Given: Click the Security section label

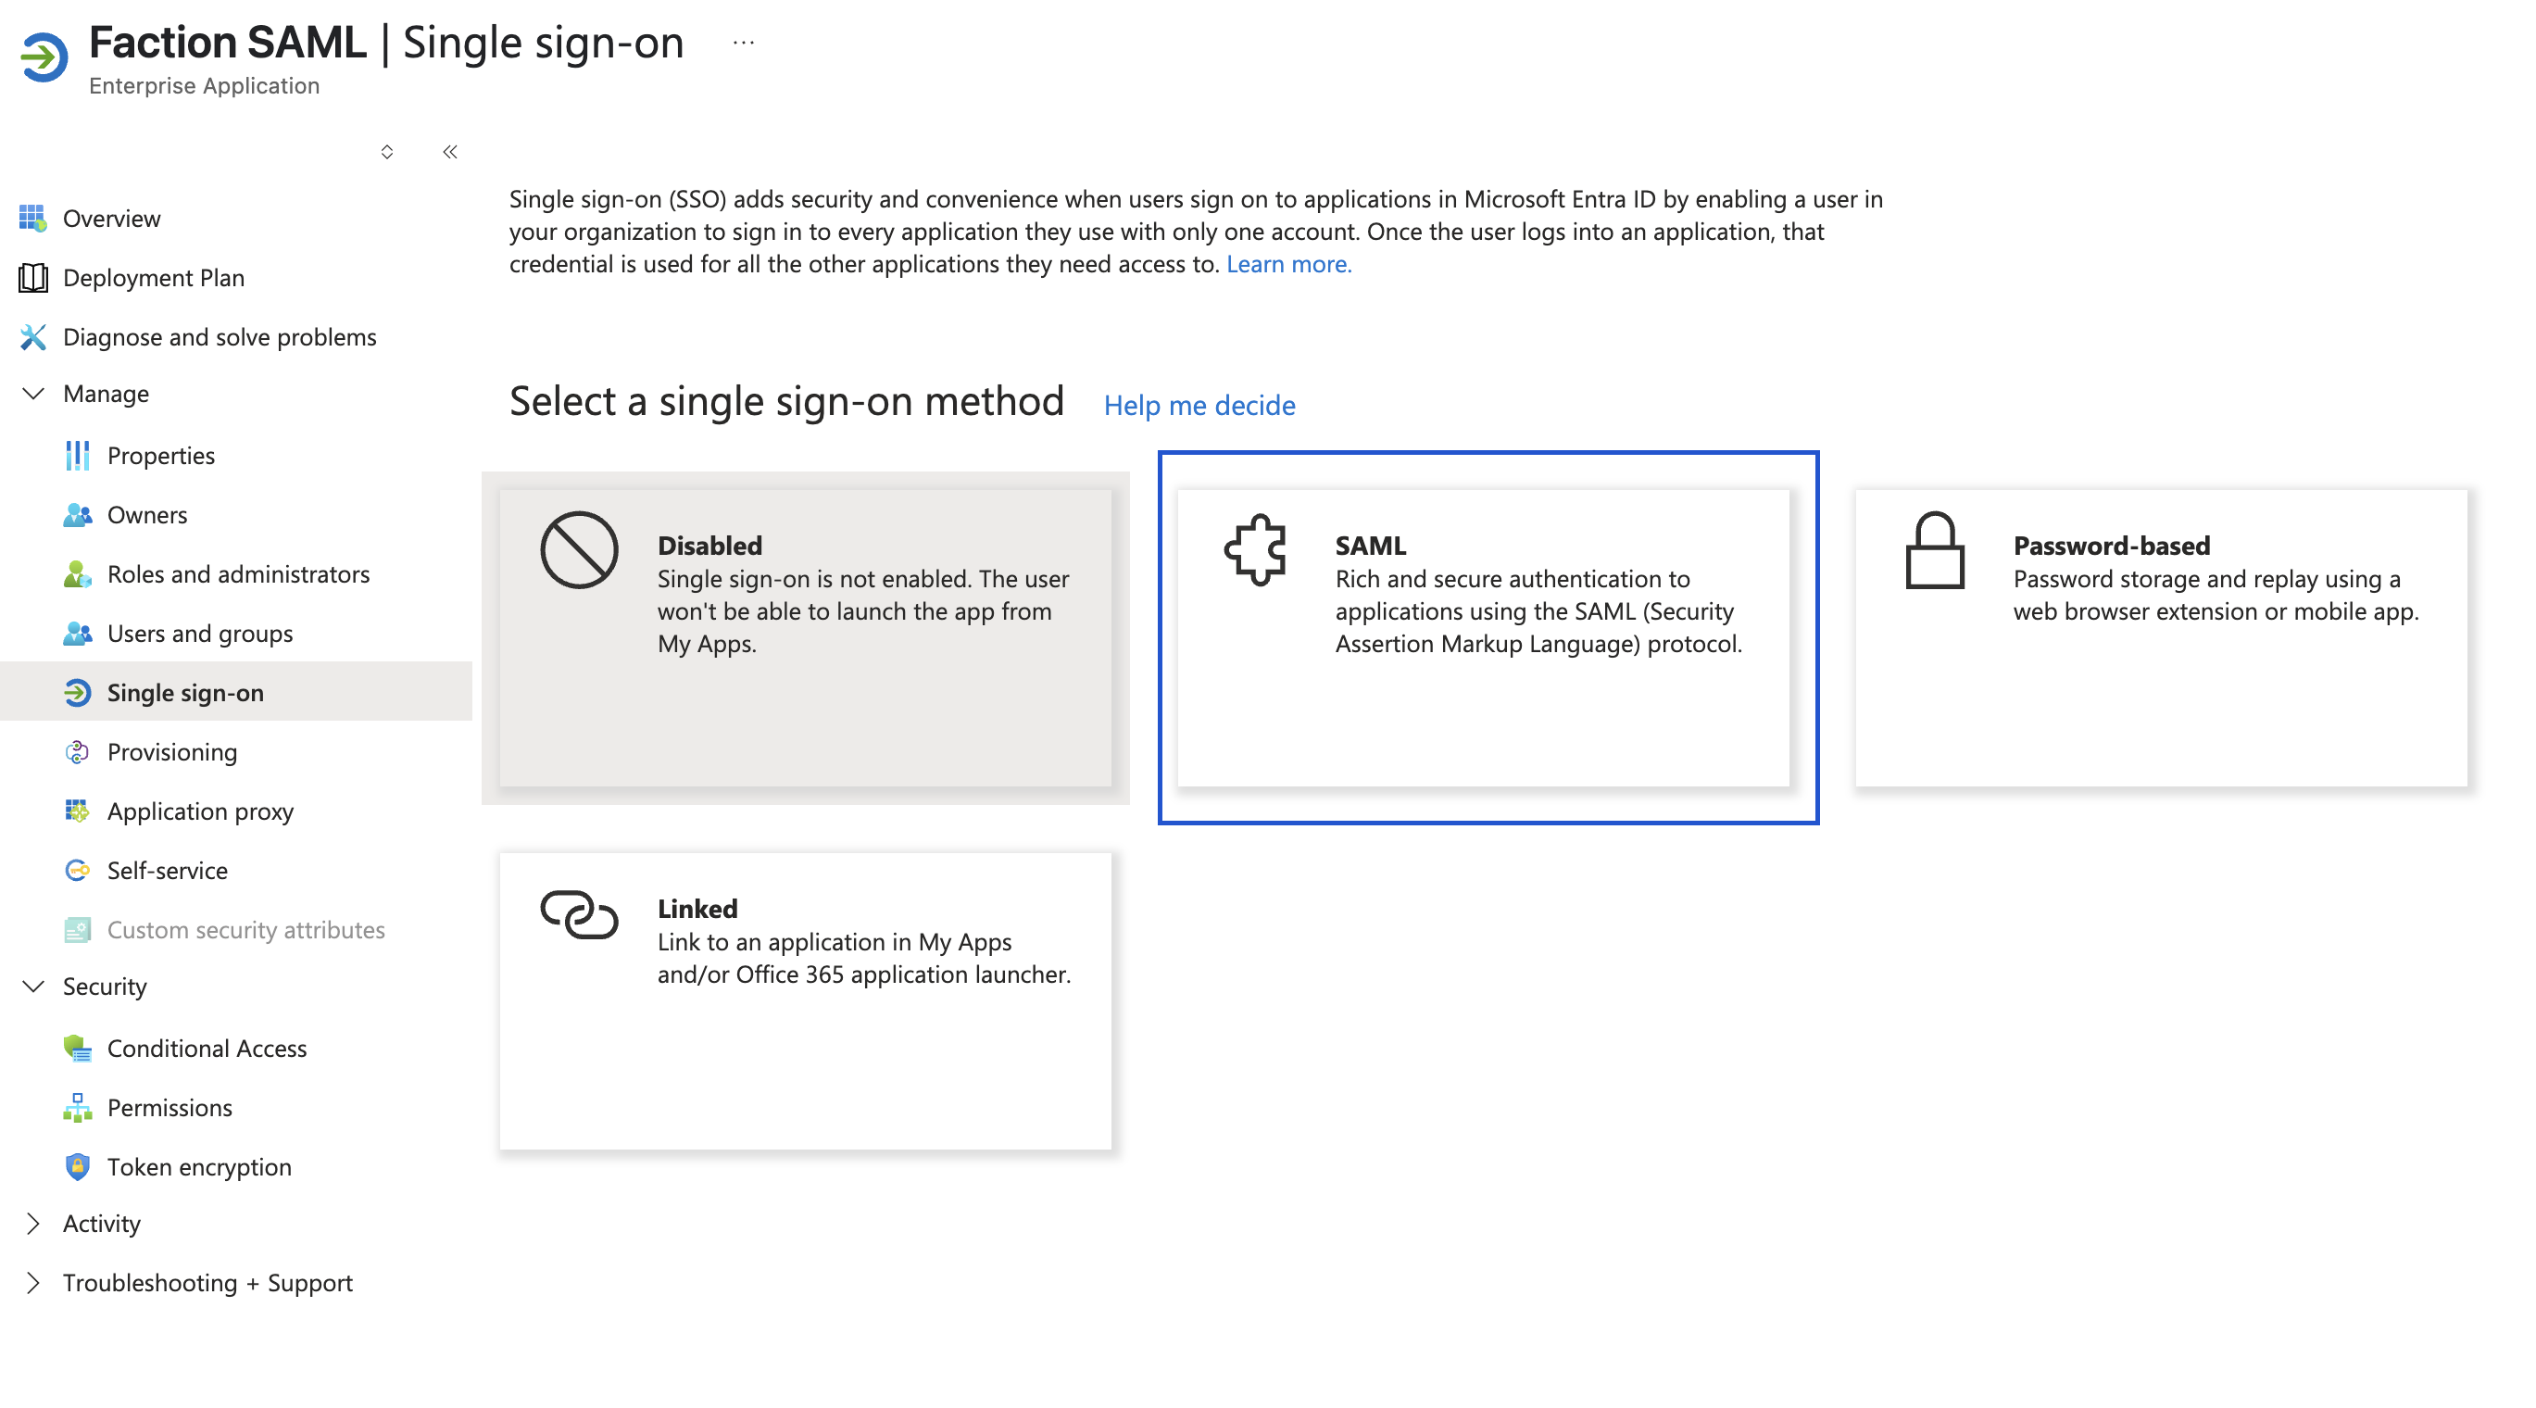Looking at the screenshot, I should pyautogui.click(x=105, y=986).
